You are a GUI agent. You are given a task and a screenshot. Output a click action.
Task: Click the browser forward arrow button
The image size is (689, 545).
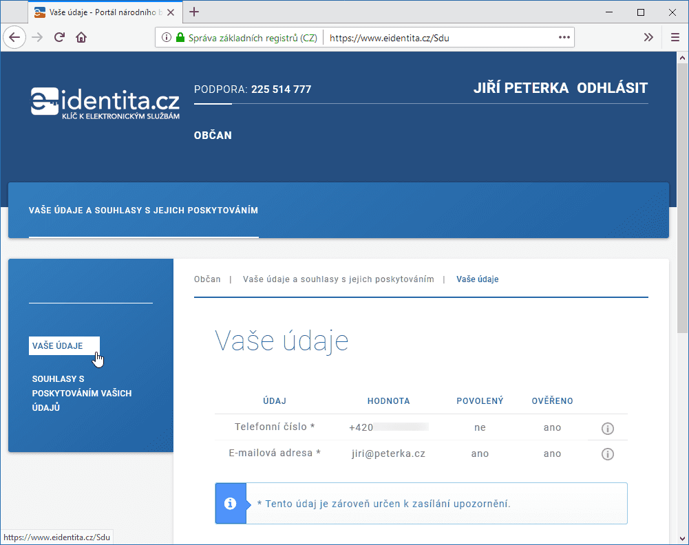[x=37, y=37]
